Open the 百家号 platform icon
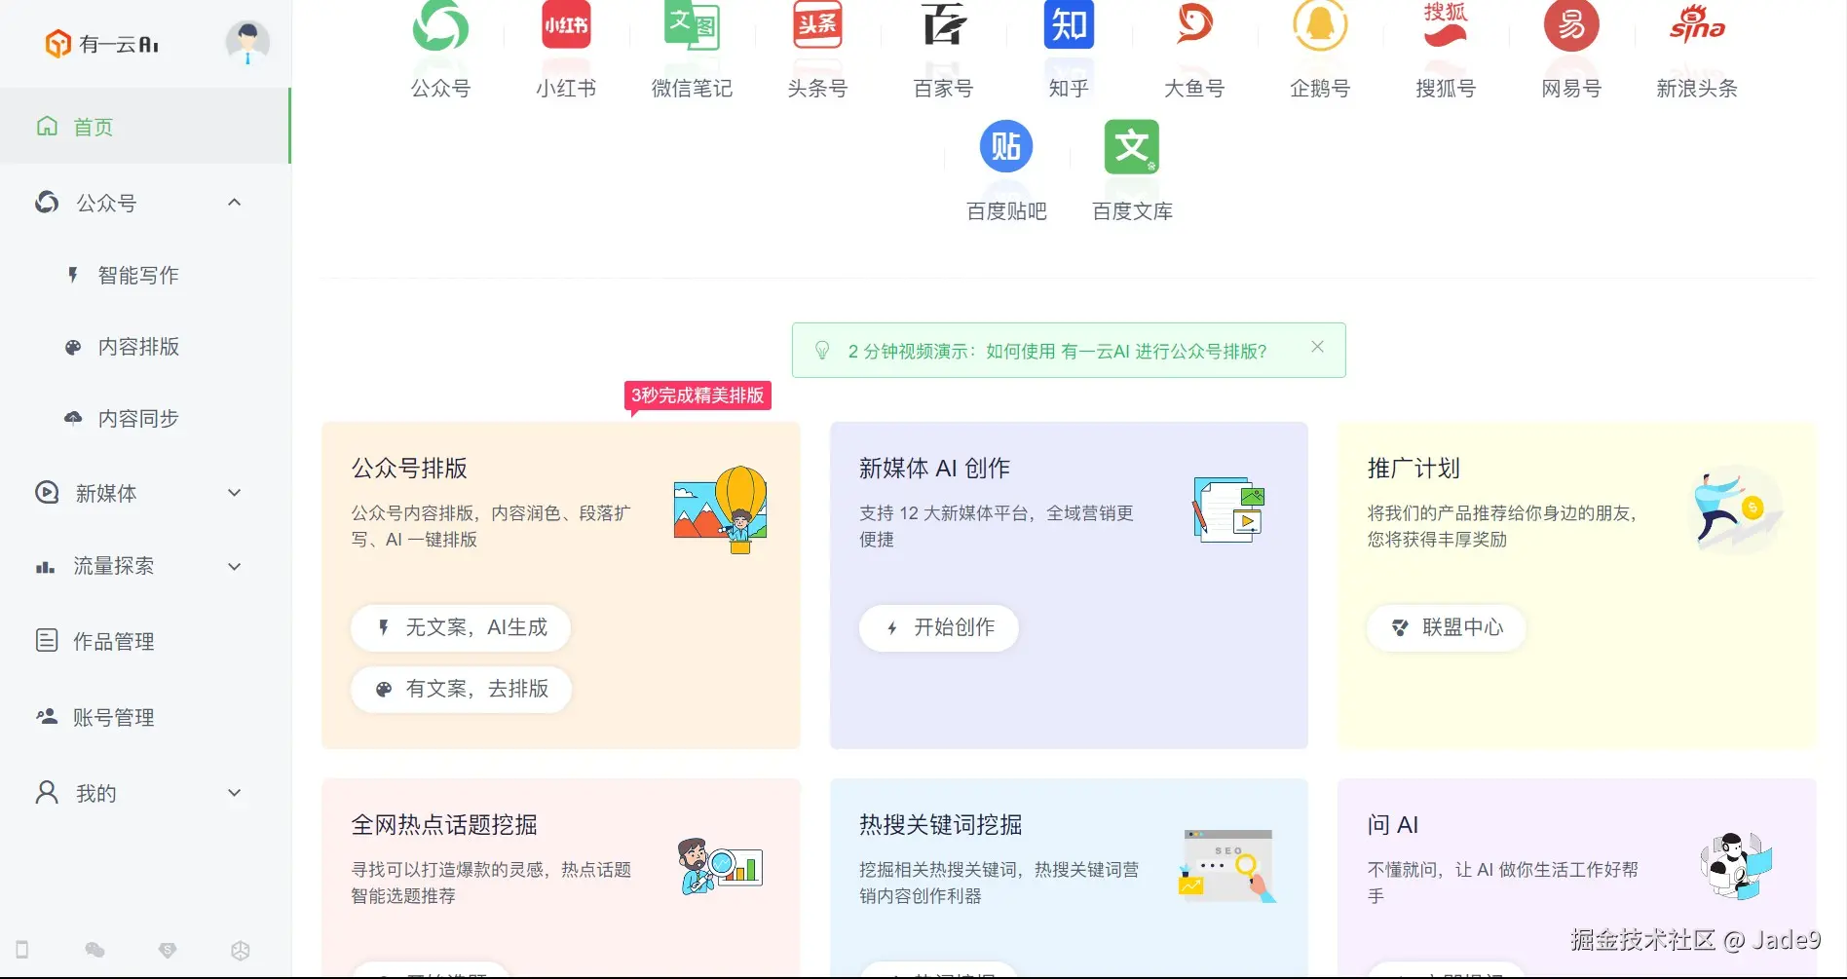The height and width of the screenshot is (979, 1847). pyautogui.click(x=943, y=24)
